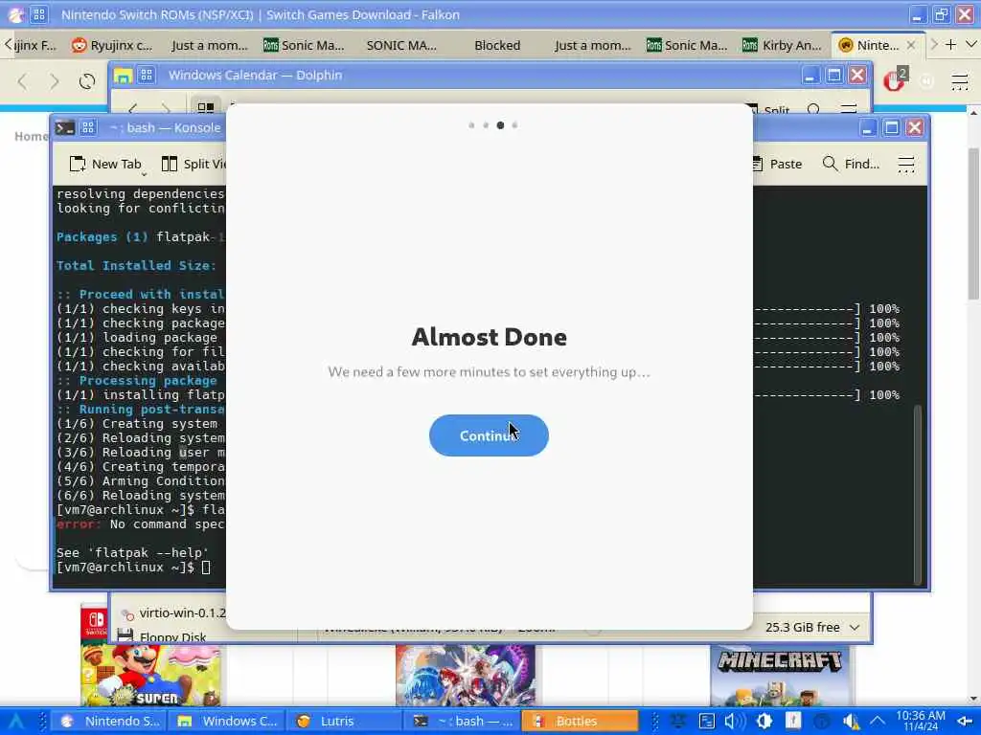Click the Bottles taskbar entry
The image size is (981, 735).
coord(580,721)
